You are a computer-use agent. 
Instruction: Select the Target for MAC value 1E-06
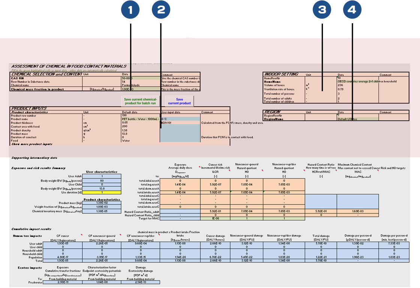215,218
